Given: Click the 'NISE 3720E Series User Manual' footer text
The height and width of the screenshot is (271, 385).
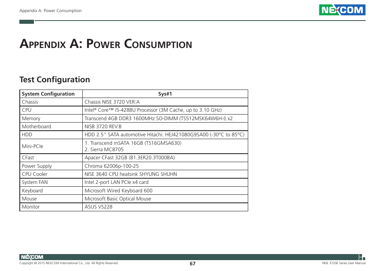Looking at the screenshot, I should [x=344, y=263].
